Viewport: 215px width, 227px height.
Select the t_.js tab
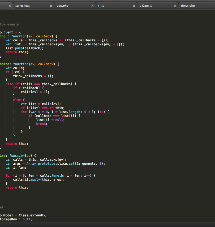(x=101, y=5)
